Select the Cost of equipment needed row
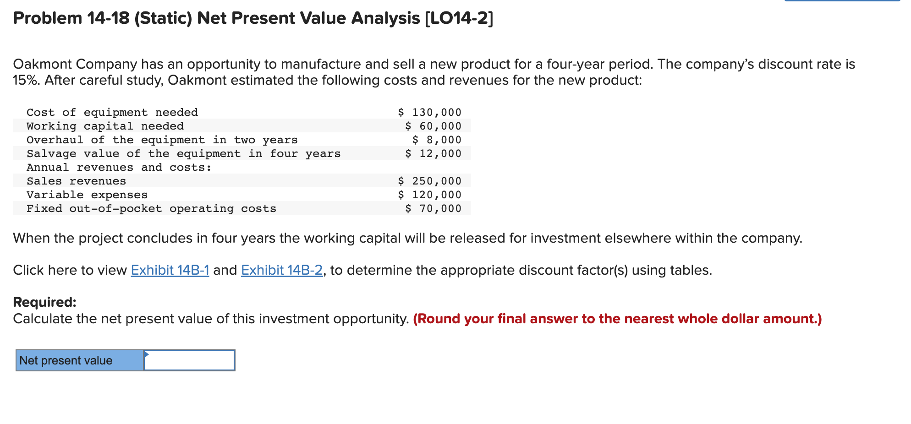Image resolution: width=911 pixels, height=424 pixels. (x=112, y=112)
